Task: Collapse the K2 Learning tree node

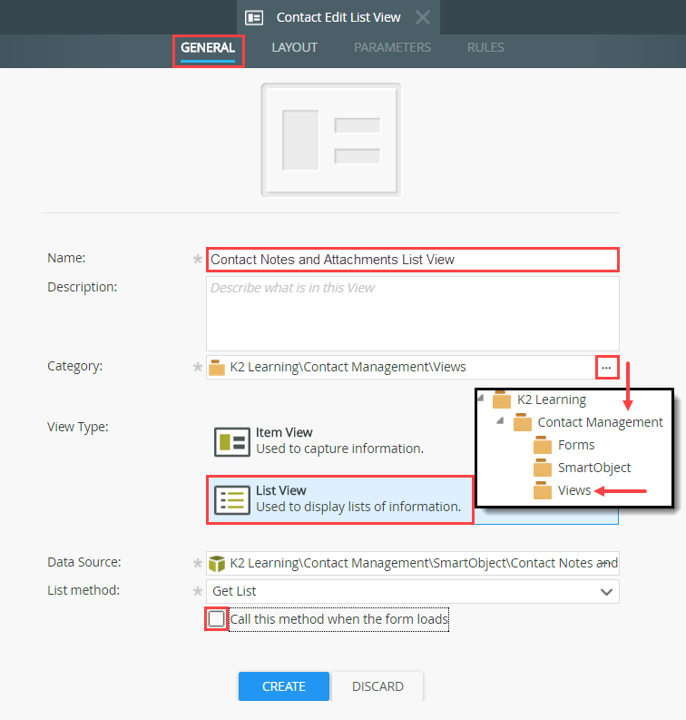Action: click(x=481, y=398)
